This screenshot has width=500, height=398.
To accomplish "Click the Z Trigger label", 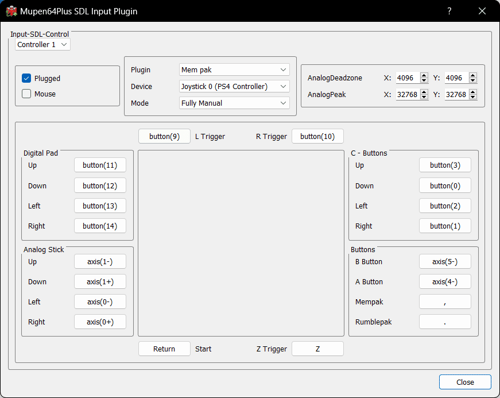I will [272, 349].
